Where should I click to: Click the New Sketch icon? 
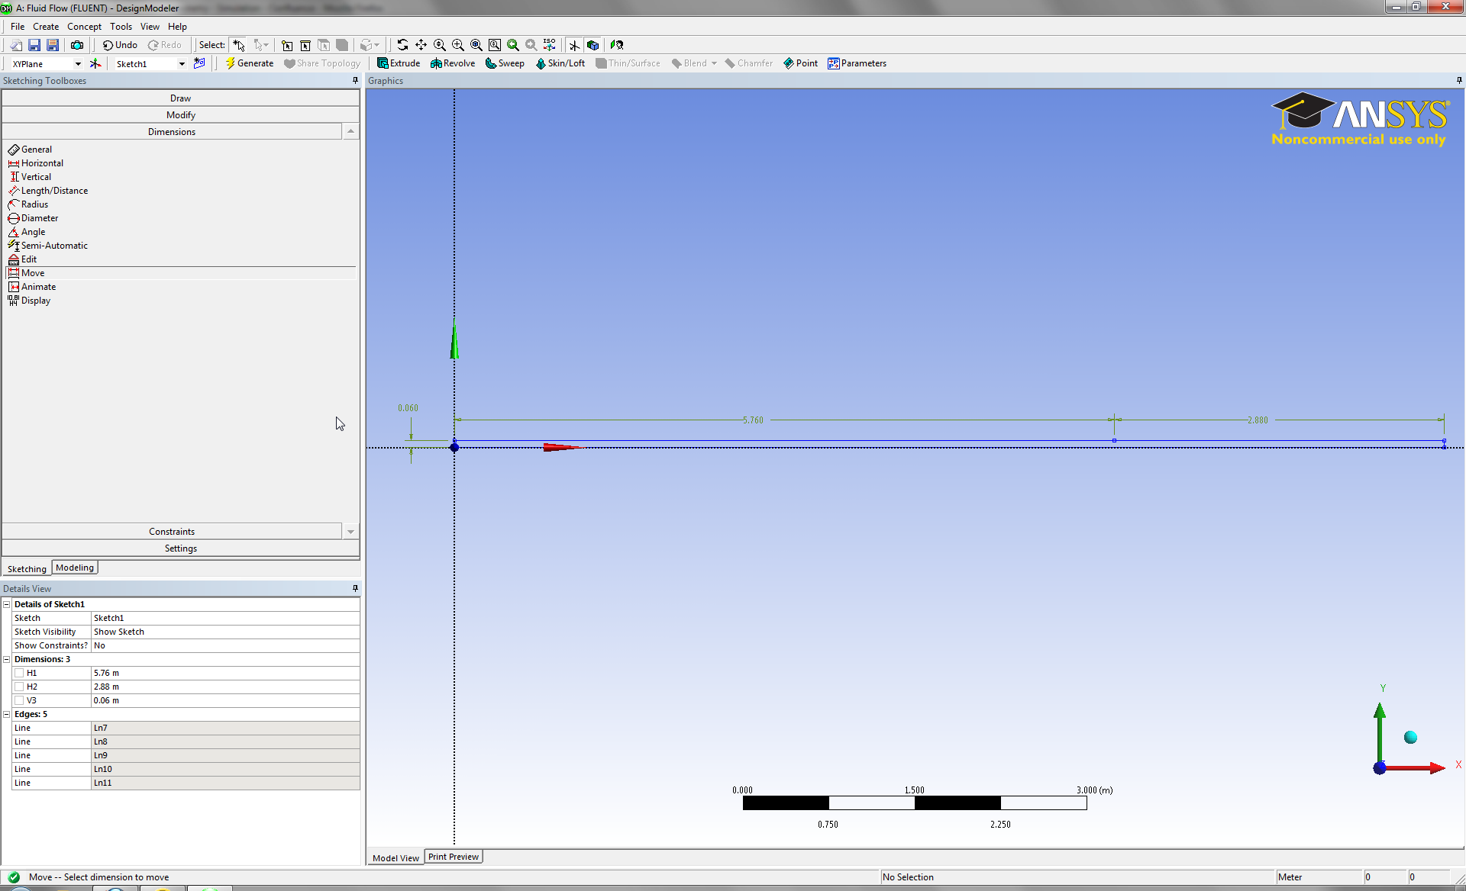[199, 63]
